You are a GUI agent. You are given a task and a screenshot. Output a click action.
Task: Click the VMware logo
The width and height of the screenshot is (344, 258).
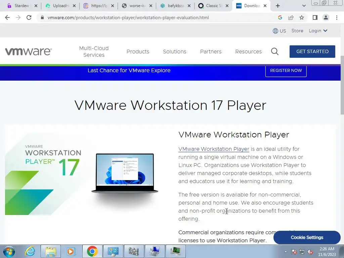[x=29, y=51]
